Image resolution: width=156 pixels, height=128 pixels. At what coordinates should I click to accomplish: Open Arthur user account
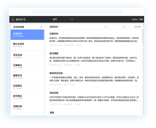[135, 19]
